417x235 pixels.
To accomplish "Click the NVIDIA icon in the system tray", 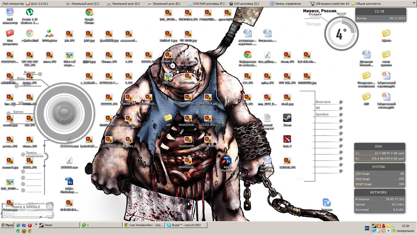I will click(x=393, y=231).
